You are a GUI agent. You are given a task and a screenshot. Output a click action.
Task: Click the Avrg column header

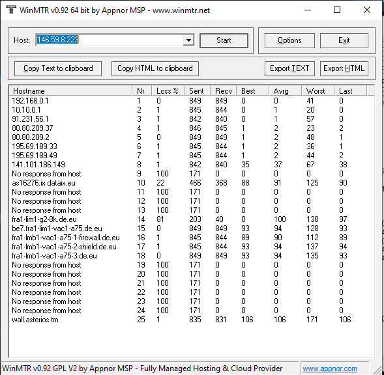click(286, 91)
